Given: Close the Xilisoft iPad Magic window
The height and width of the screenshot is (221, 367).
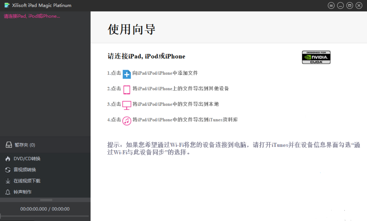Looking at the screenshot, I should tap(359, 5).
